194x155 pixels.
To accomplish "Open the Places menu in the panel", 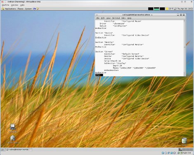I will pos(20,9).
